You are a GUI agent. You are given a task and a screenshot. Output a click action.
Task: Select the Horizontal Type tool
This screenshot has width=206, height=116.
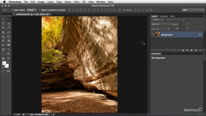pyautogui.click(x=9, y=49)
